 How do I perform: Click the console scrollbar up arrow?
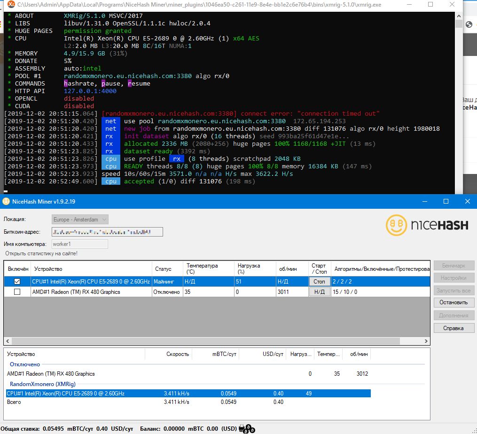(459, 16)
